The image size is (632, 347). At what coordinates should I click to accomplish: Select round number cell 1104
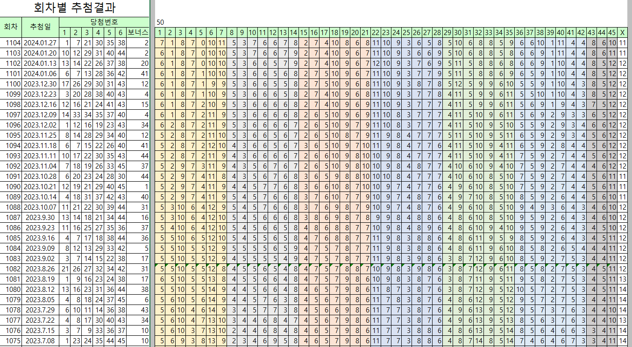[x=10, y=43]
